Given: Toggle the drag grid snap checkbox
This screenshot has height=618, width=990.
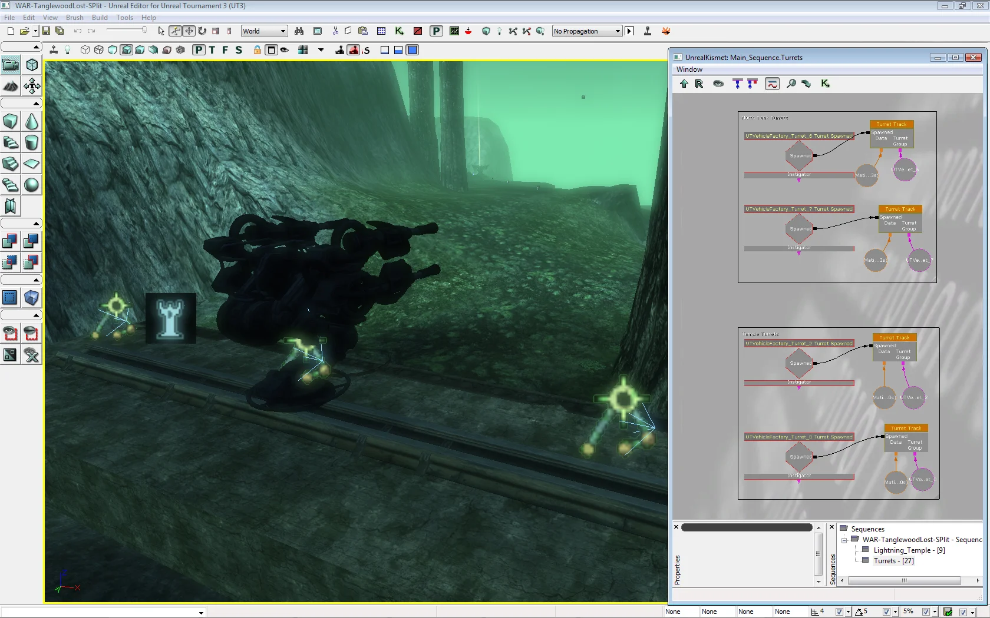Looking at the screenshot, I should tap(839, 612).
